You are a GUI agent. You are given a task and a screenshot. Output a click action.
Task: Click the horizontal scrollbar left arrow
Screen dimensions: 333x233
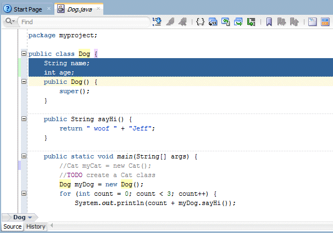point(52,225)
